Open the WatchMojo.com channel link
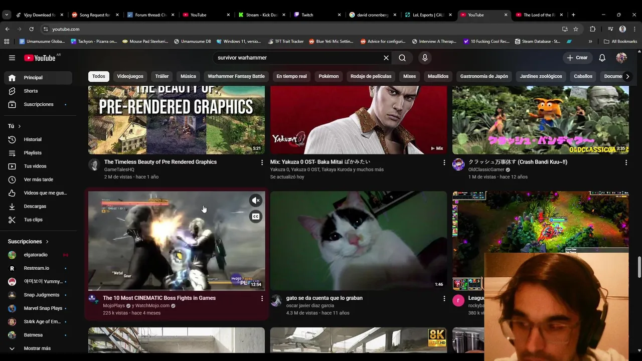This screenshot has width=642, height=361. pyautogui.click(x=153, y=306)
